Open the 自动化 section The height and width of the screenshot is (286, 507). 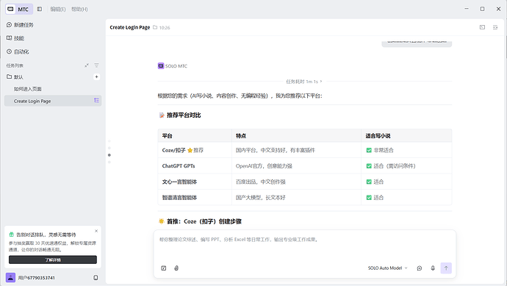[x=18, y=51]
